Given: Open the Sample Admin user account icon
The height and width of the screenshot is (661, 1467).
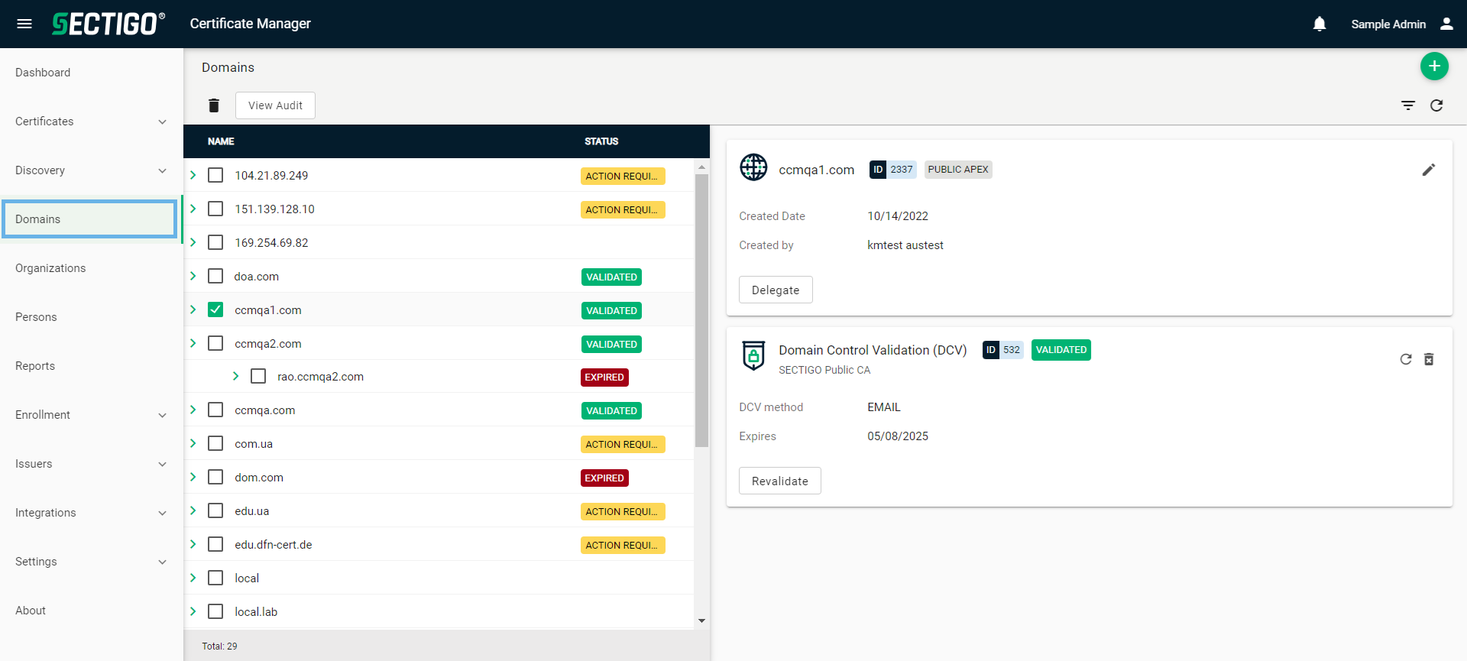Looking at the screenshot, I should [x=1446, y=24].
